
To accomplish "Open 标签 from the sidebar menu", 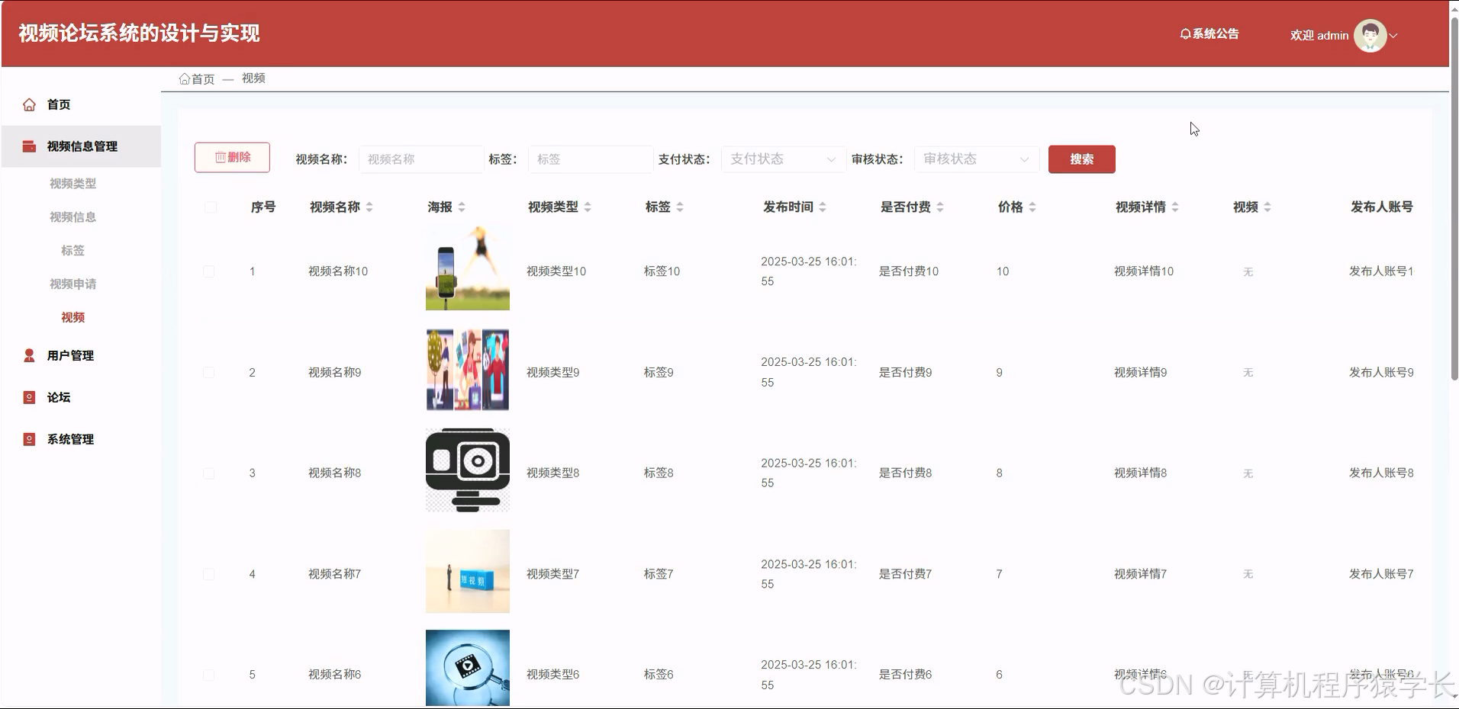I will (x=72, y=250).
